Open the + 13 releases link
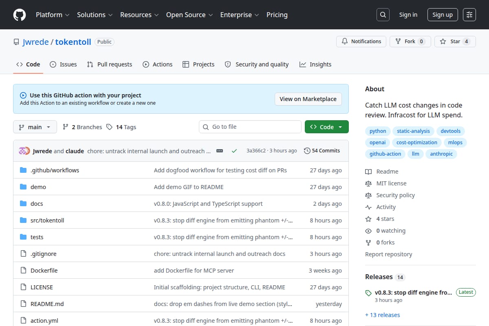Viewport: 489px width, 326px height. (382, 315)
